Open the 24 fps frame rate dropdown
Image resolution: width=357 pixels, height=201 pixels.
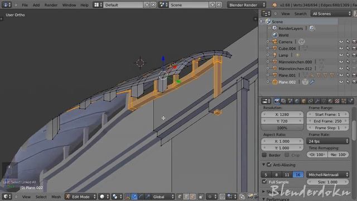(328, 141)
